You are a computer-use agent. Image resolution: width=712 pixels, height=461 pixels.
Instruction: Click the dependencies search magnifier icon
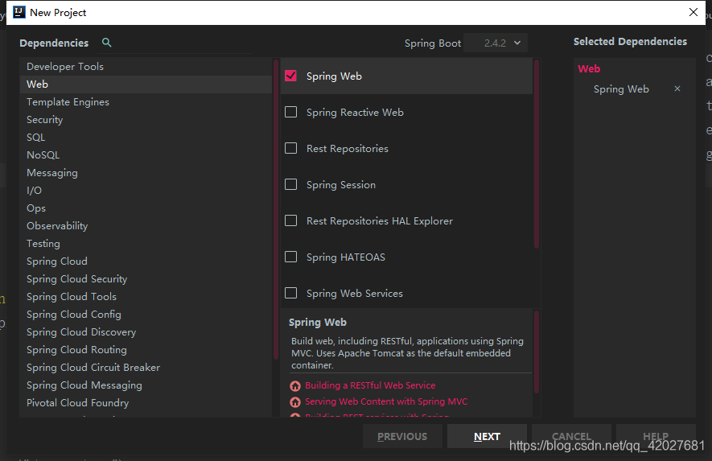[x=107, y=43]
